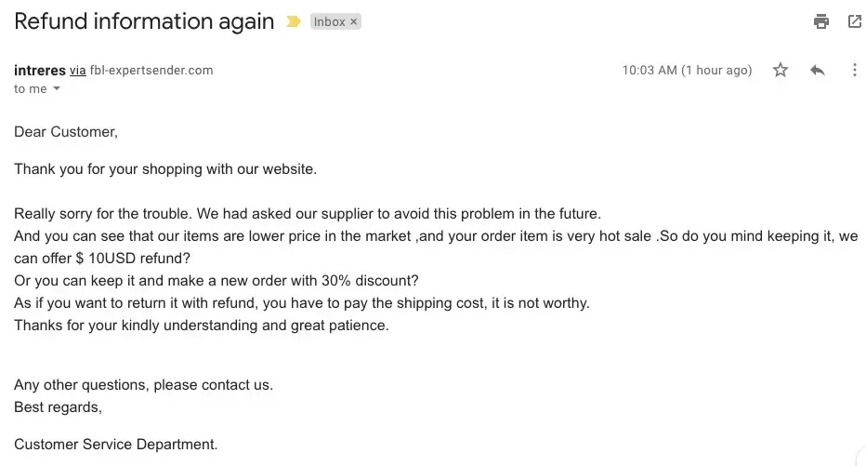The width and height of the screenshot is (866, 466).
Task: Click sender name intreres
Action: [x=40, y=70]
